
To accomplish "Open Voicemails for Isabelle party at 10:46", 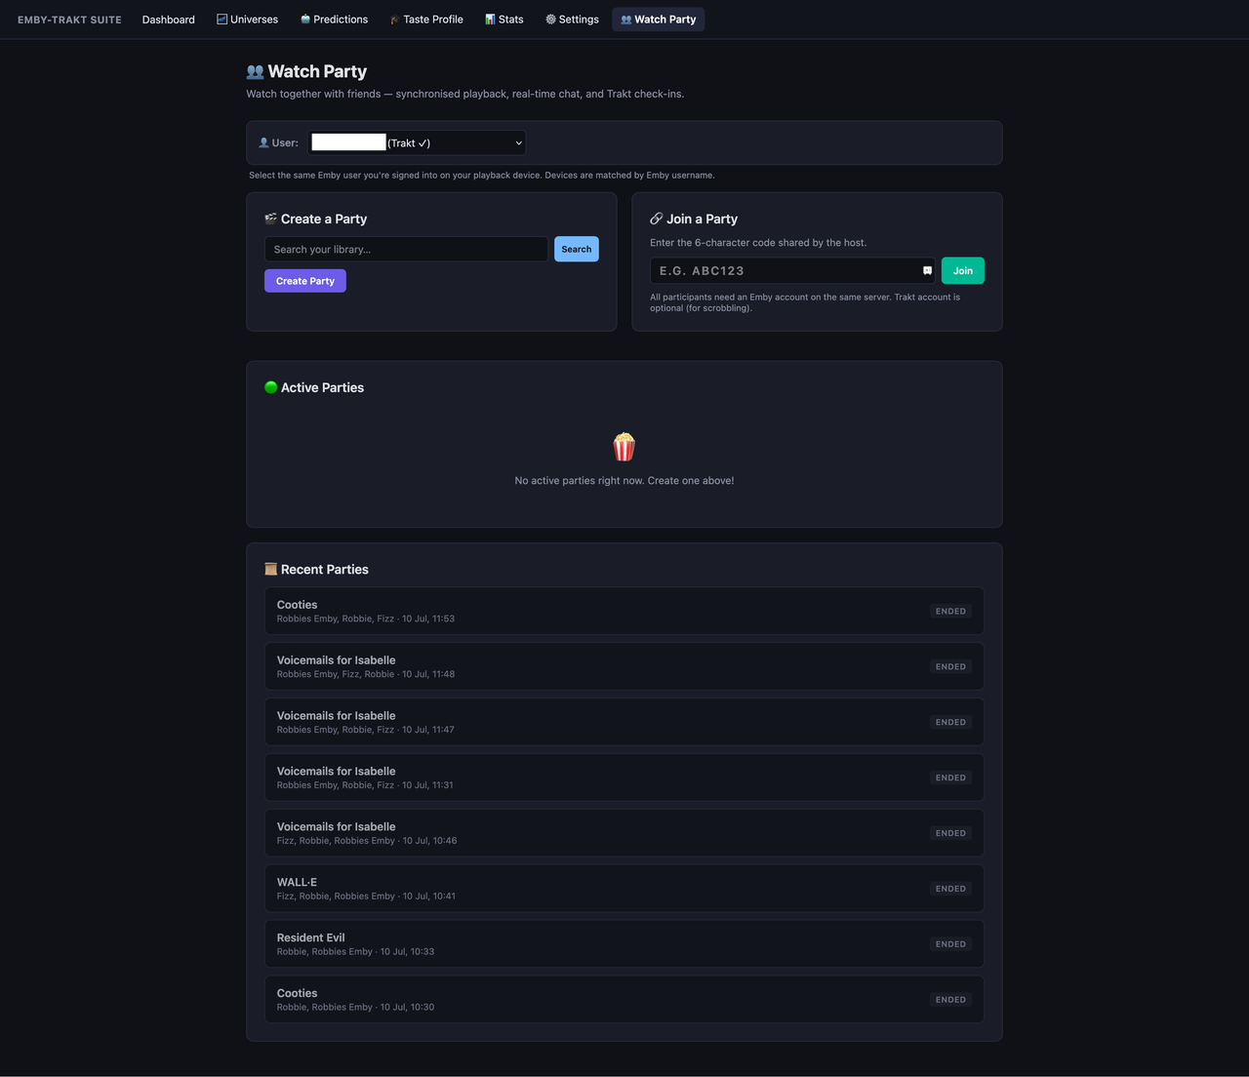I will [x=624, y=833].
